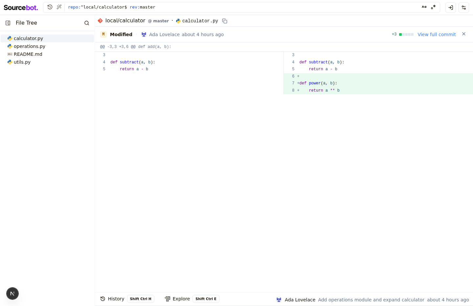This screenshot has width=473, height=306.
Task: Click the sign-in arrow icon
Action: [451, 7]
